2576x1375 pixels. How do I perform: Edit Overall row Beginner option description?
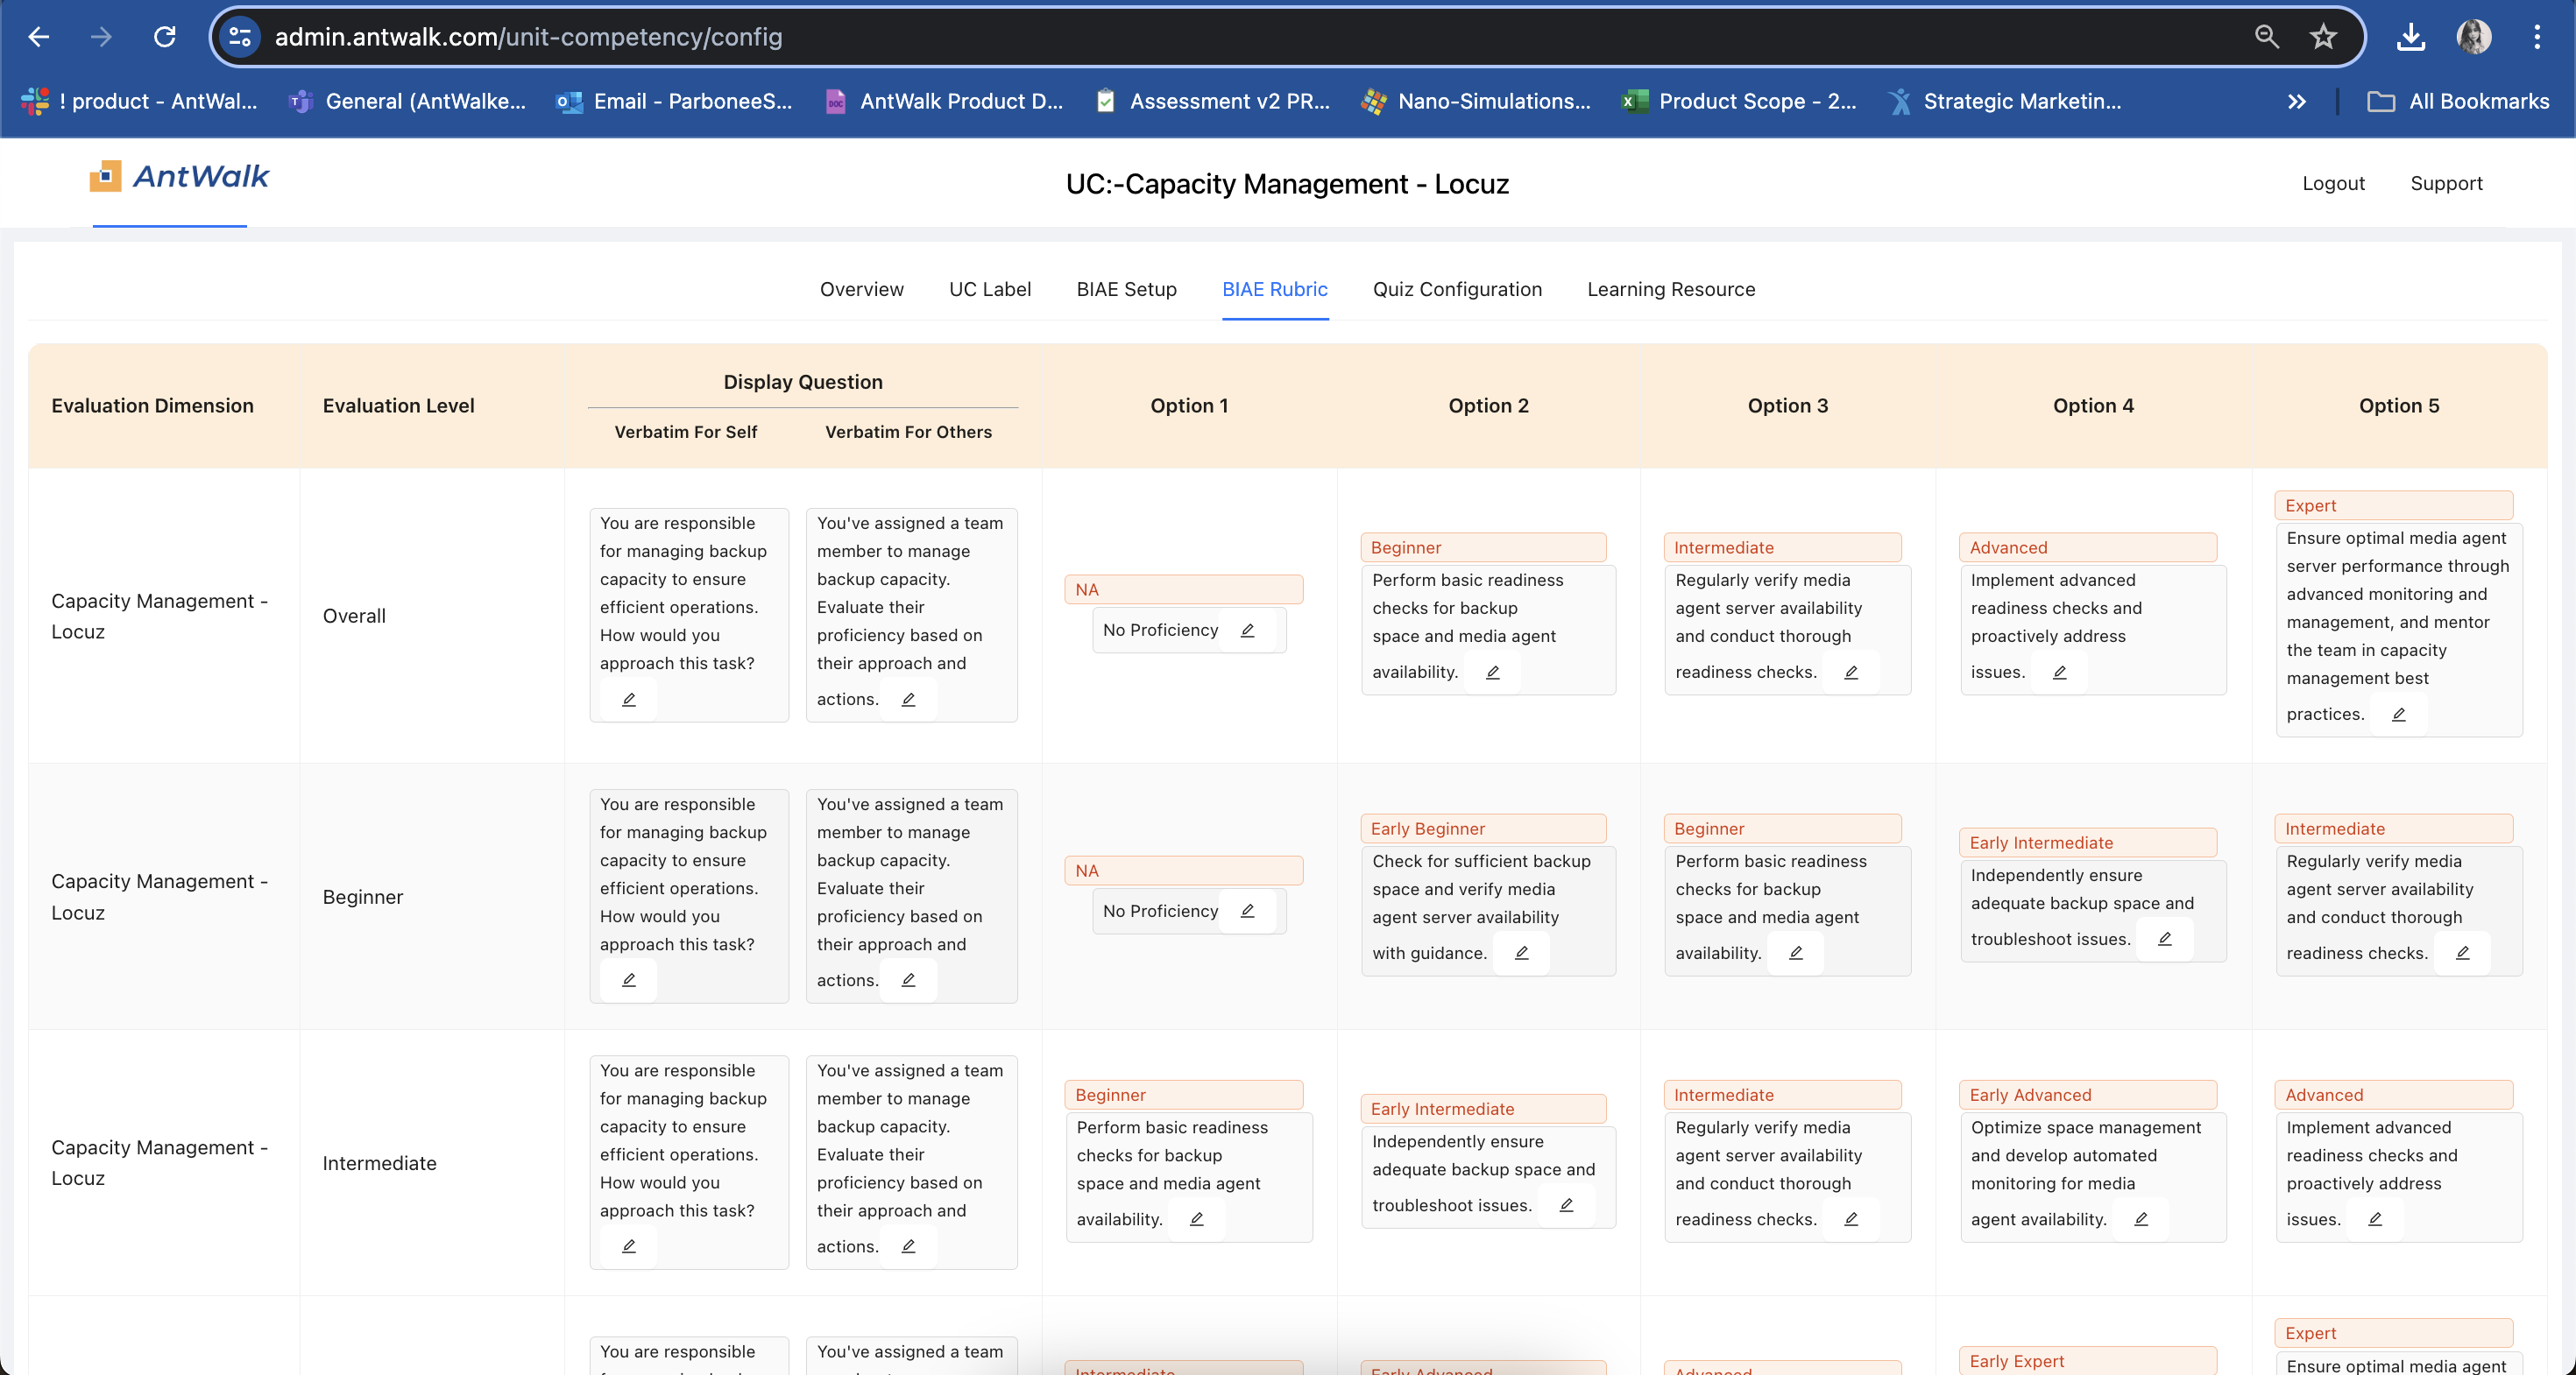[x=1492, y=673]
